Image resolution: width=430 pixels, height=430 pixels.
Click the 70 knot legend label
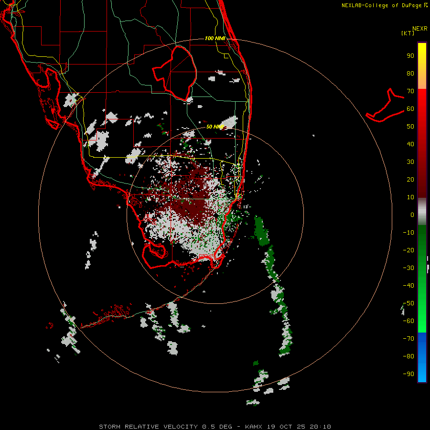click(x=410, y=91)
